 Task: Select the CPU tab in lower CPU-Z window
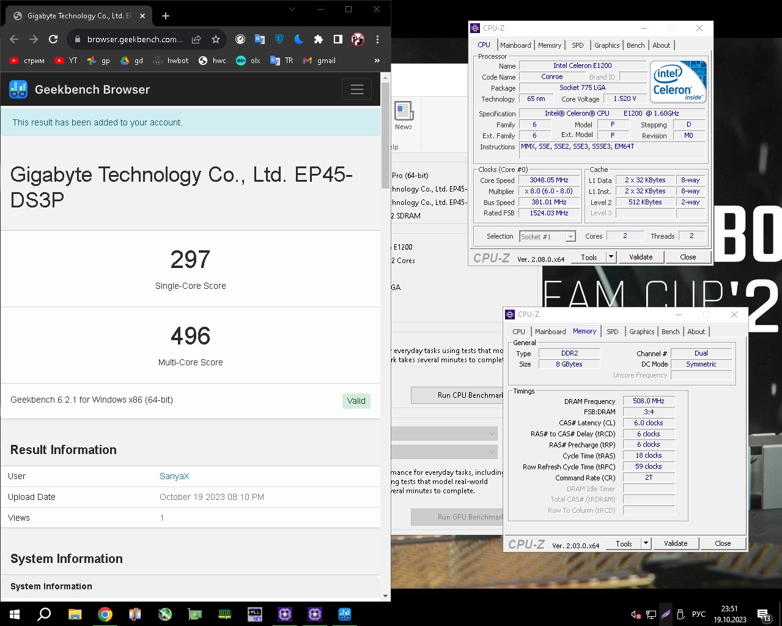(519, 332)
